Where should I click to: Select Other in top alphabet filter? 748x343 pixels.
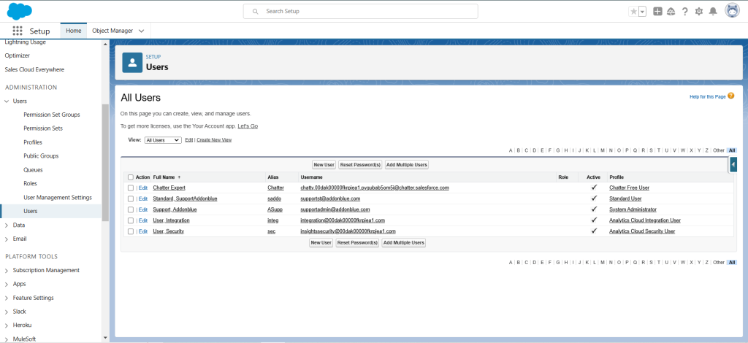(x=719, y=150)
